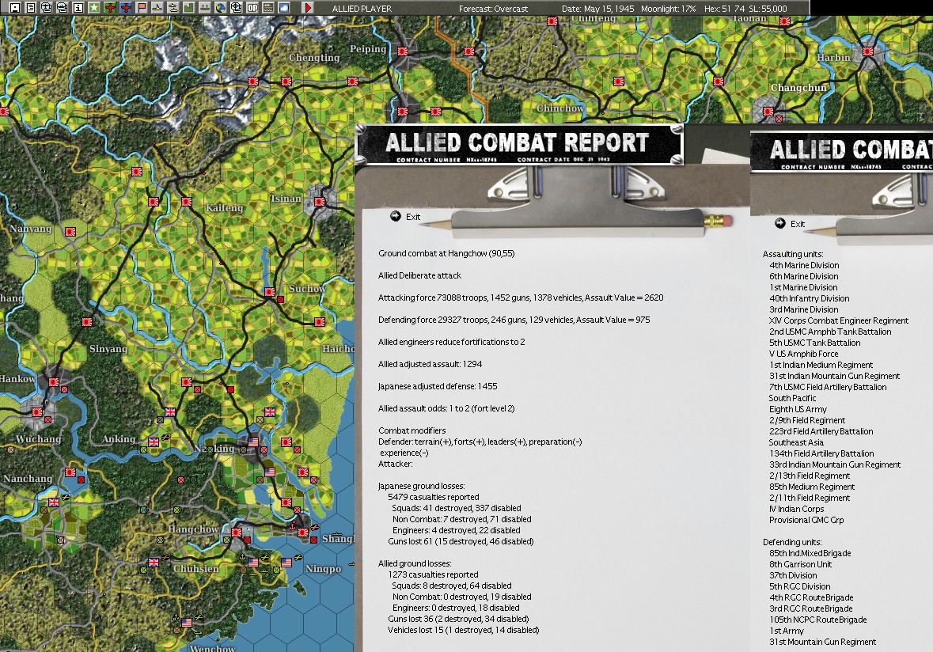Click the save game floppy disk icon
This screenshot has height=652, width=933.
(x=15, y=8)
